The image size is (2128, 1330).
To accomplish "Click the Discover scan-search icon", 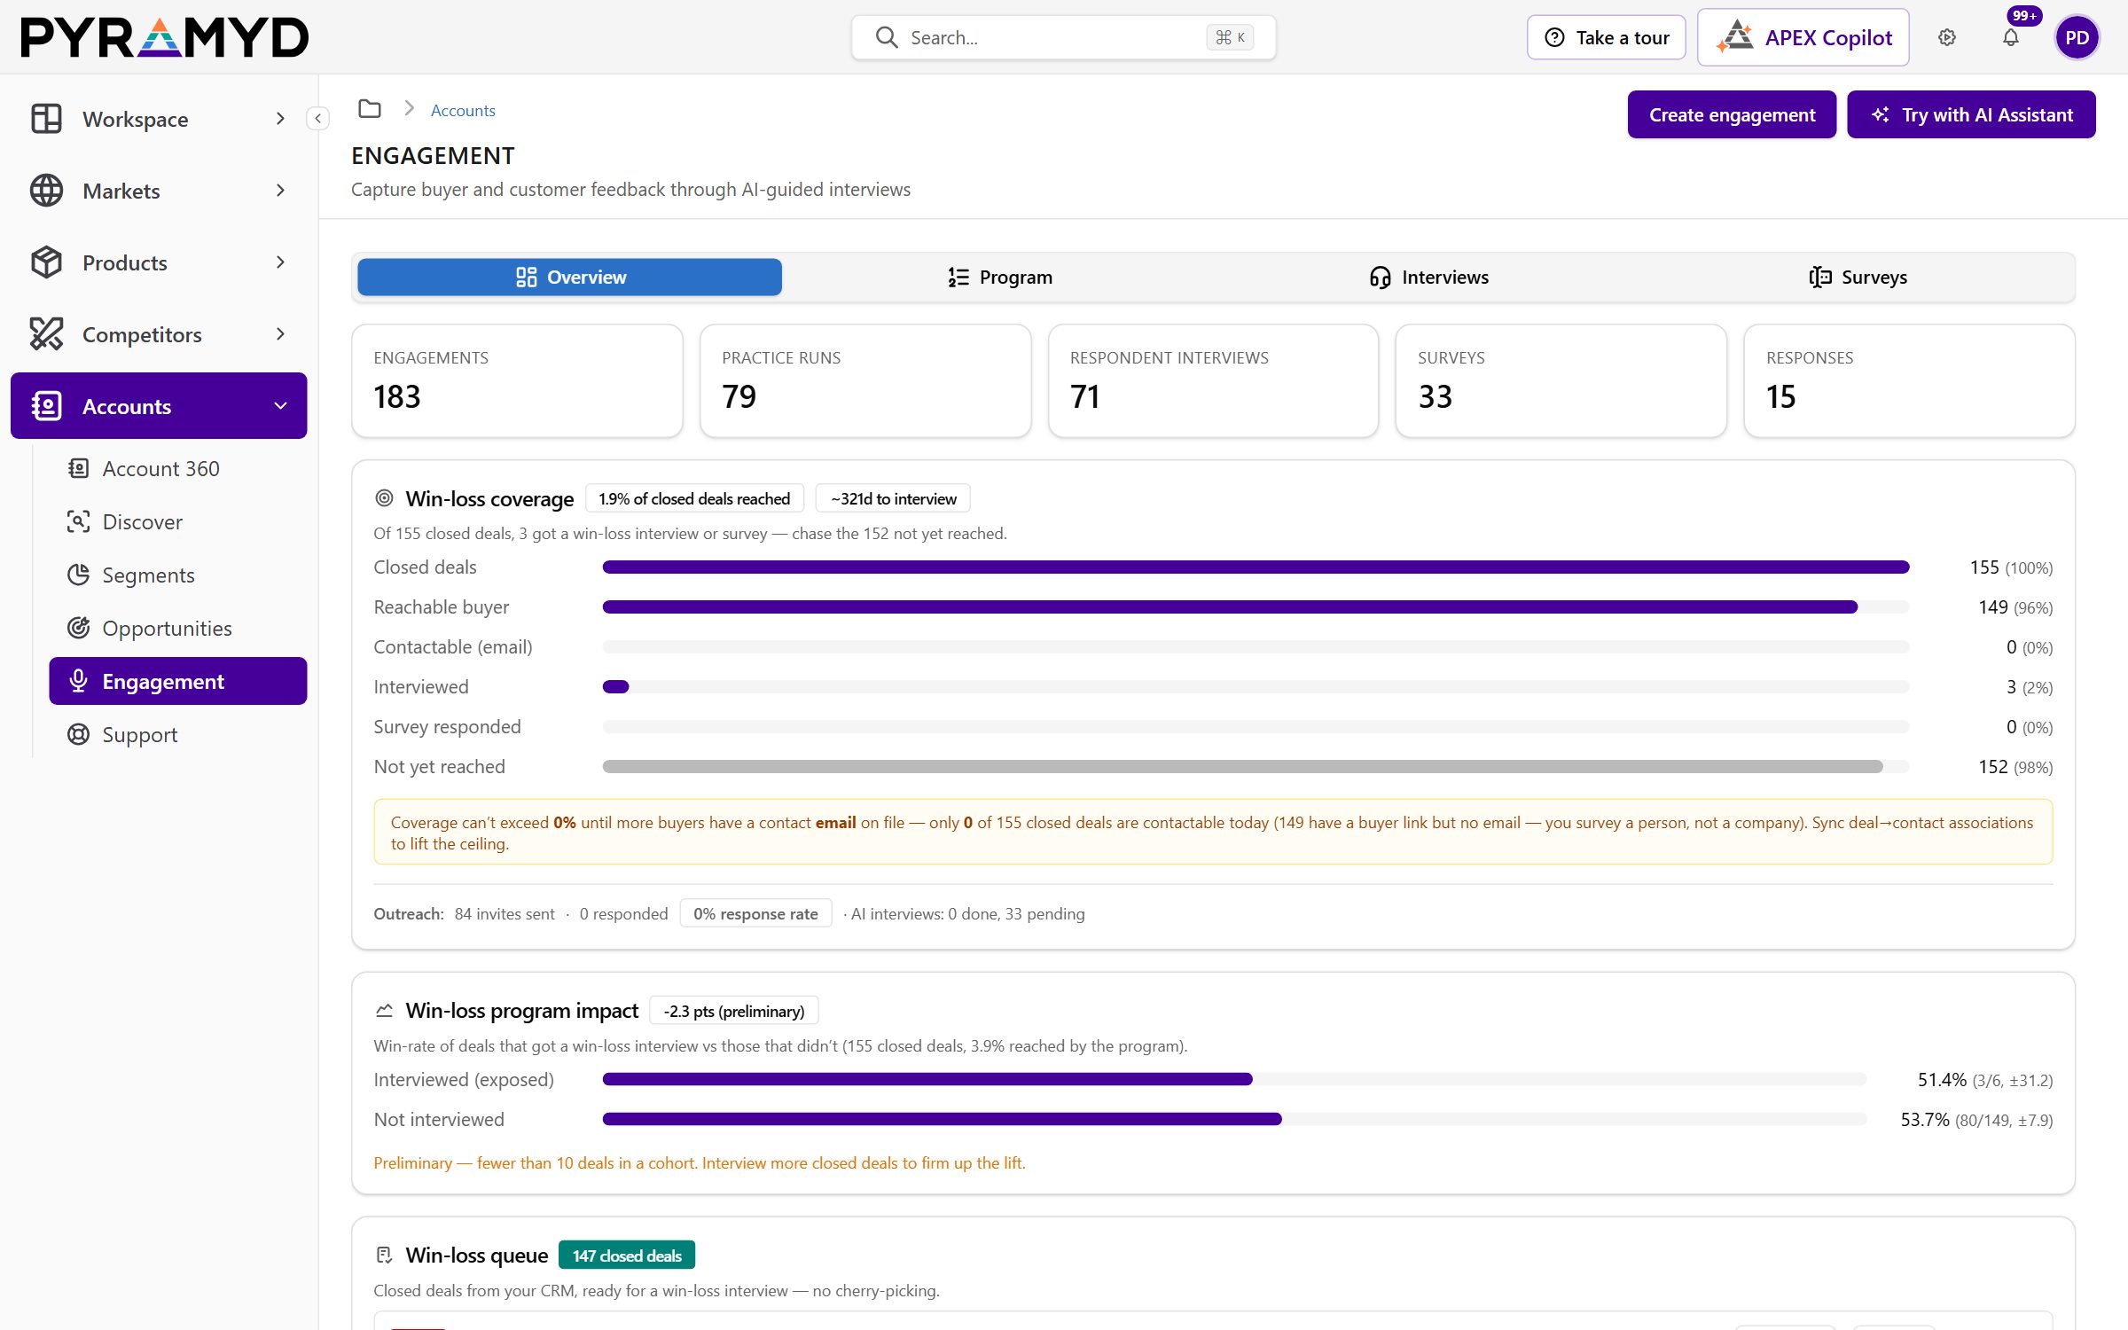I will (x=79, y=521).
